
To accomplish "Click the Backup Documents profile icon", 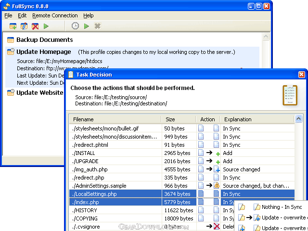I will [x=11, y=40].
